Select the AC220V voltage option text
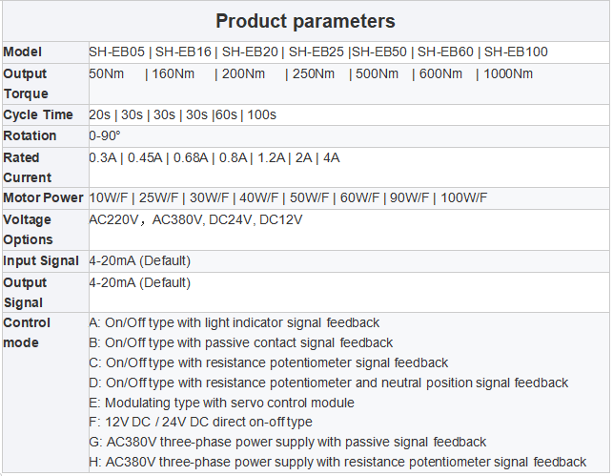 (x=115, y=219)
